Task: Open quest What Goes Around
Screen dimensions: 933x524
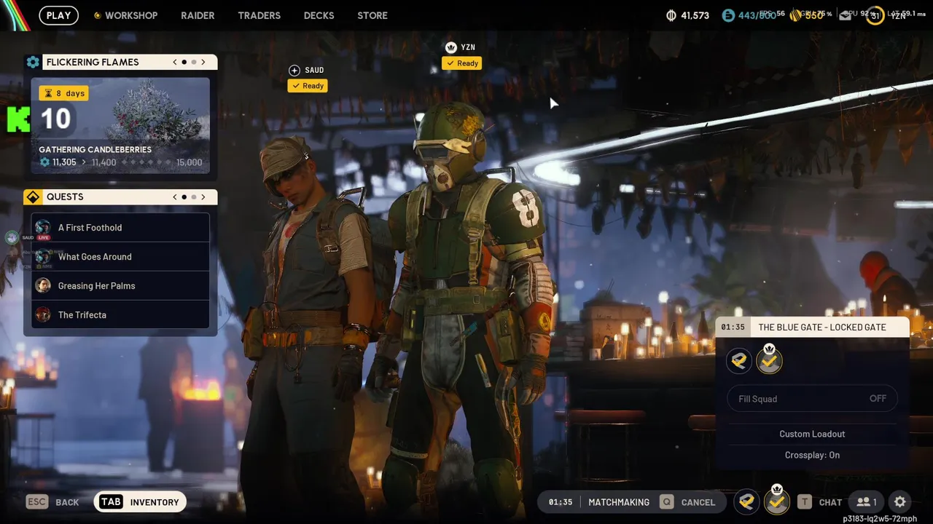Action: pyautogui.click(x=120, y=256)
